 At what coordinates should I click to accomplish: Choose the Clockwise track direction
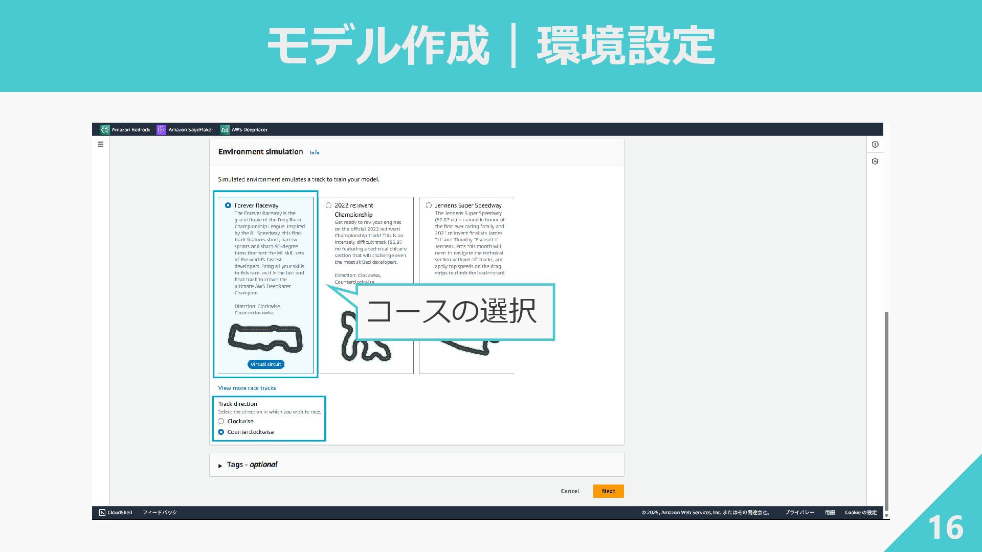tap(221, 422)
